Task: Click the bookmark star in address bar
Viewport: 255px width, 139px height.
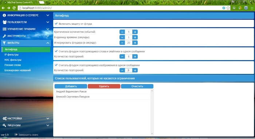Action: [x=228, y=8]
